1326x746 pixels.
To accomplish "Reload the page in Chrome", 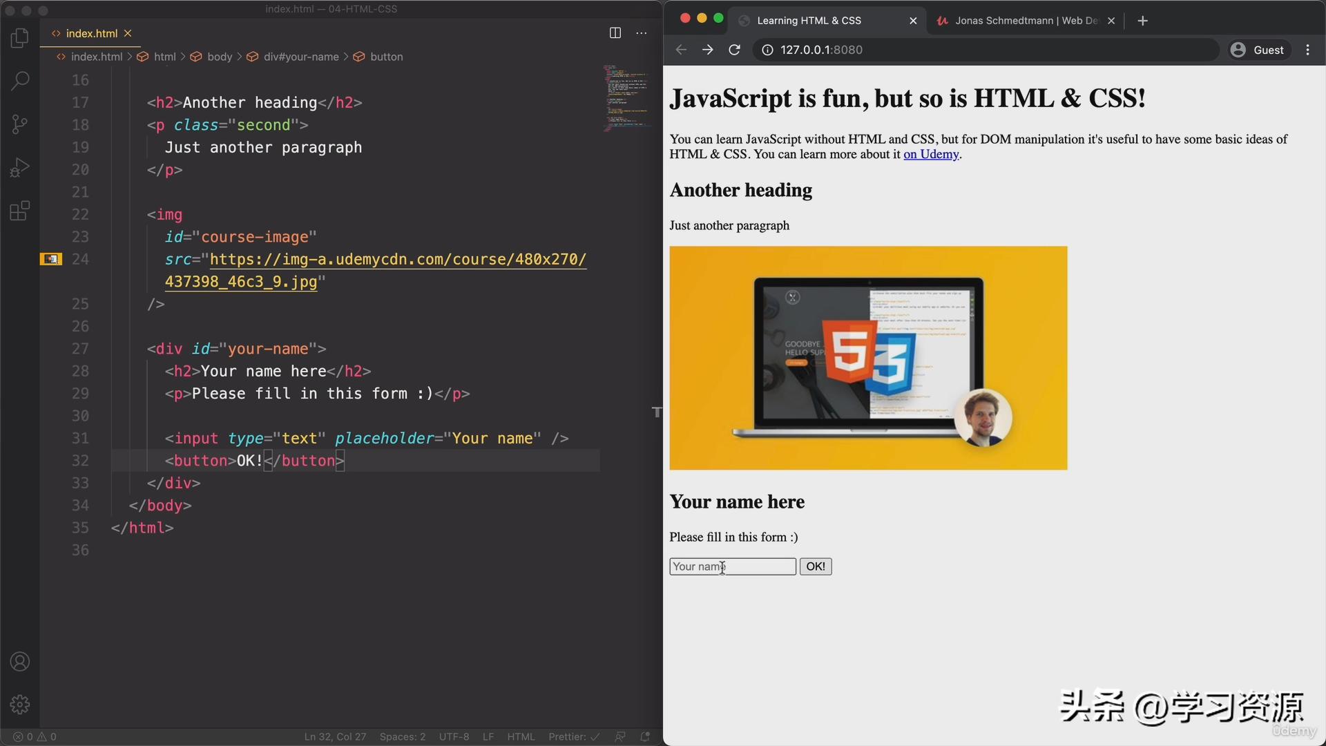I will pos(734,49).
